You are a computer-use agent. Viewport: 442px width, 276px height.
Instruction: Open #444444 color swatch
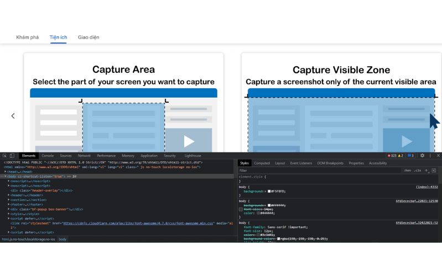[258, 213]
